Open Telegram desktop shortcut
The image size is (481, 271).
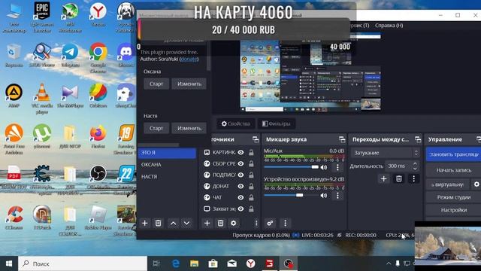coord(70,55)
